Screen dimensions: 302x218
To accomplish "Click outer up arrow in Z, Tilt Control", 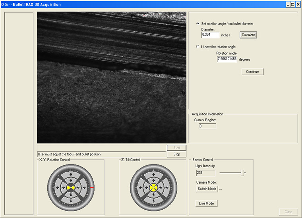I will tap(153, 174).
